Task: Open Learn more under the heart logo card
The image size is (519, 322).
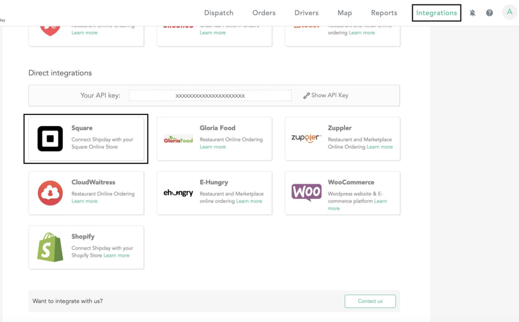Action: pyautogui.click(x=84, y=33)
